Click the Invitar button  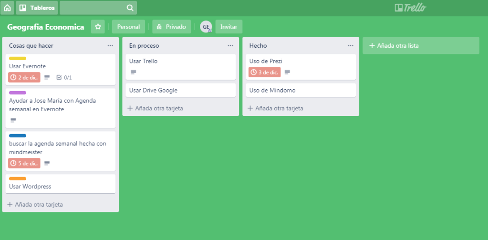[229, 27]
